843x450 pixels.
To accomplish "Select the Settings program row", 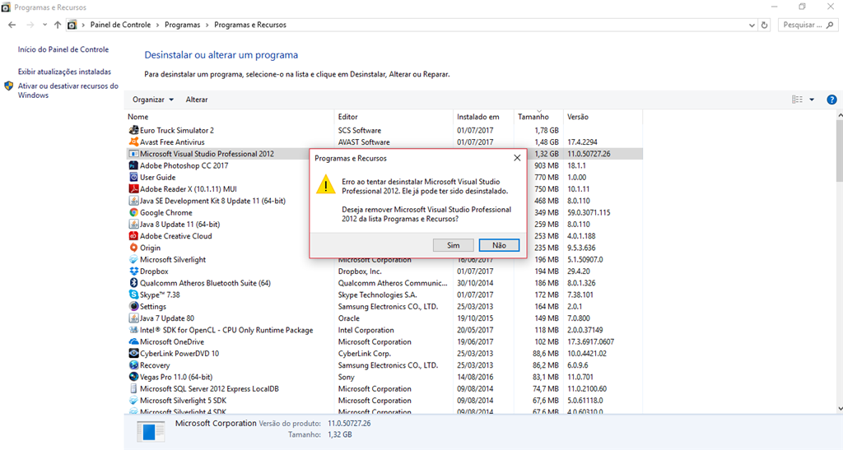I will (x=384, y=307).
